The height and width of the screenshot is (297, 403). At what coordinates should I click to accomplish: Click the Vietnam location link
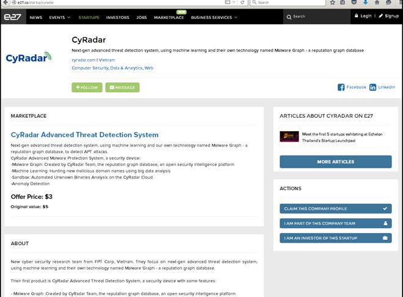[107, 60]
